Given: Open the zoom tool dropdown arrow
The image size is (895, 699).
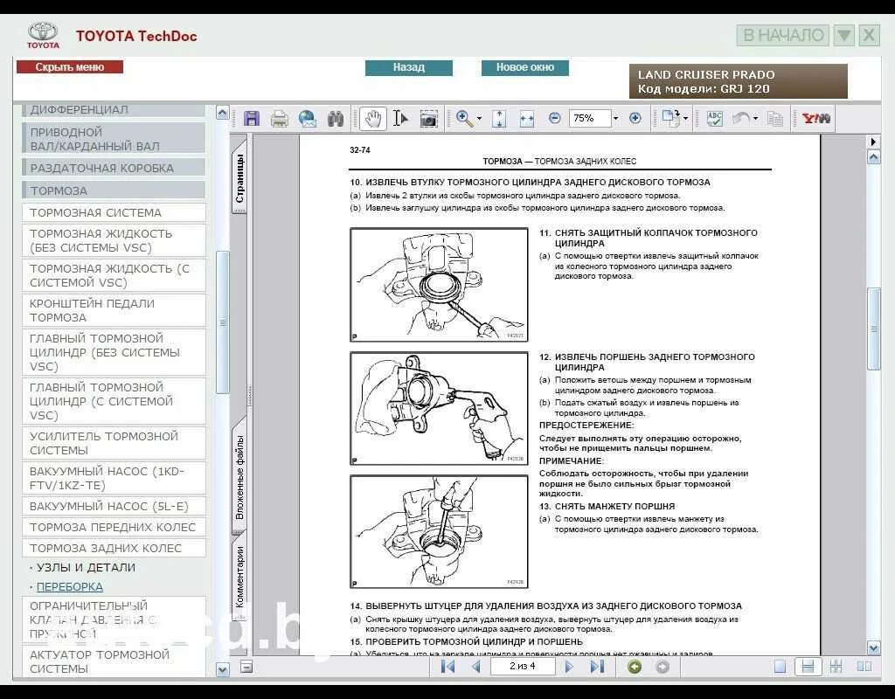Looking at the screenshot, I should (x=479, y=119).
